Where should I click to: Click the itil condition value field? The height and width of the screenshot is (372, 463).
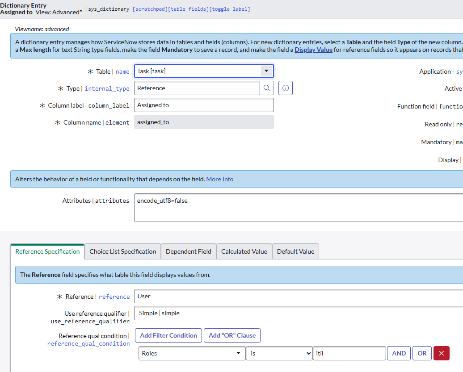pos(349,353)
